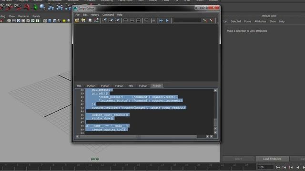This screenshot has width=305, height=171.
Task: Click line 43 counter.register code text
Action: pyautogui.click(x=139, y=108)
